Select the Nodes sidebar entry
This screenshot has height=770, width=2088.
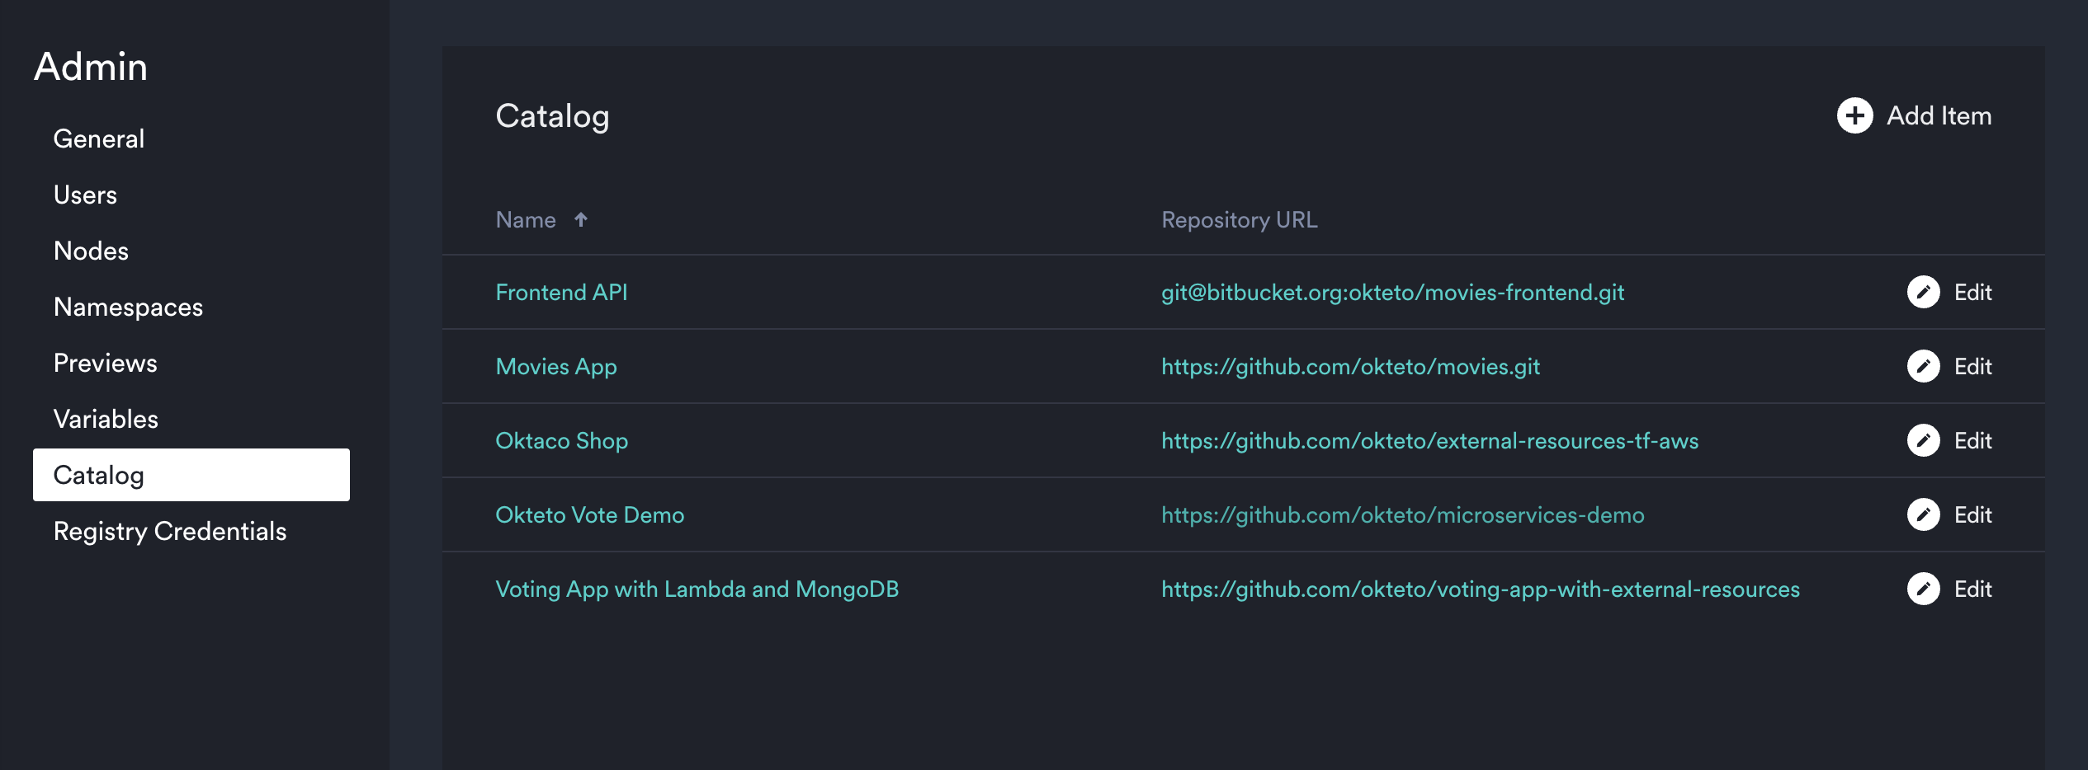[91, 251]
